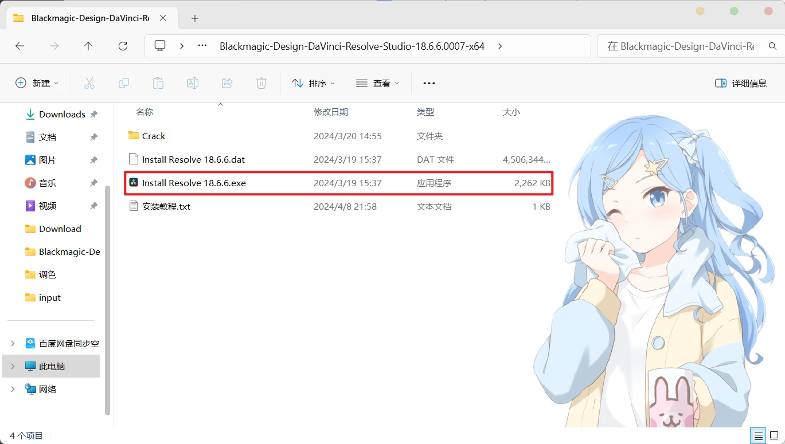
Task: Click pin icon beside 视频
Action: point(93,206)
